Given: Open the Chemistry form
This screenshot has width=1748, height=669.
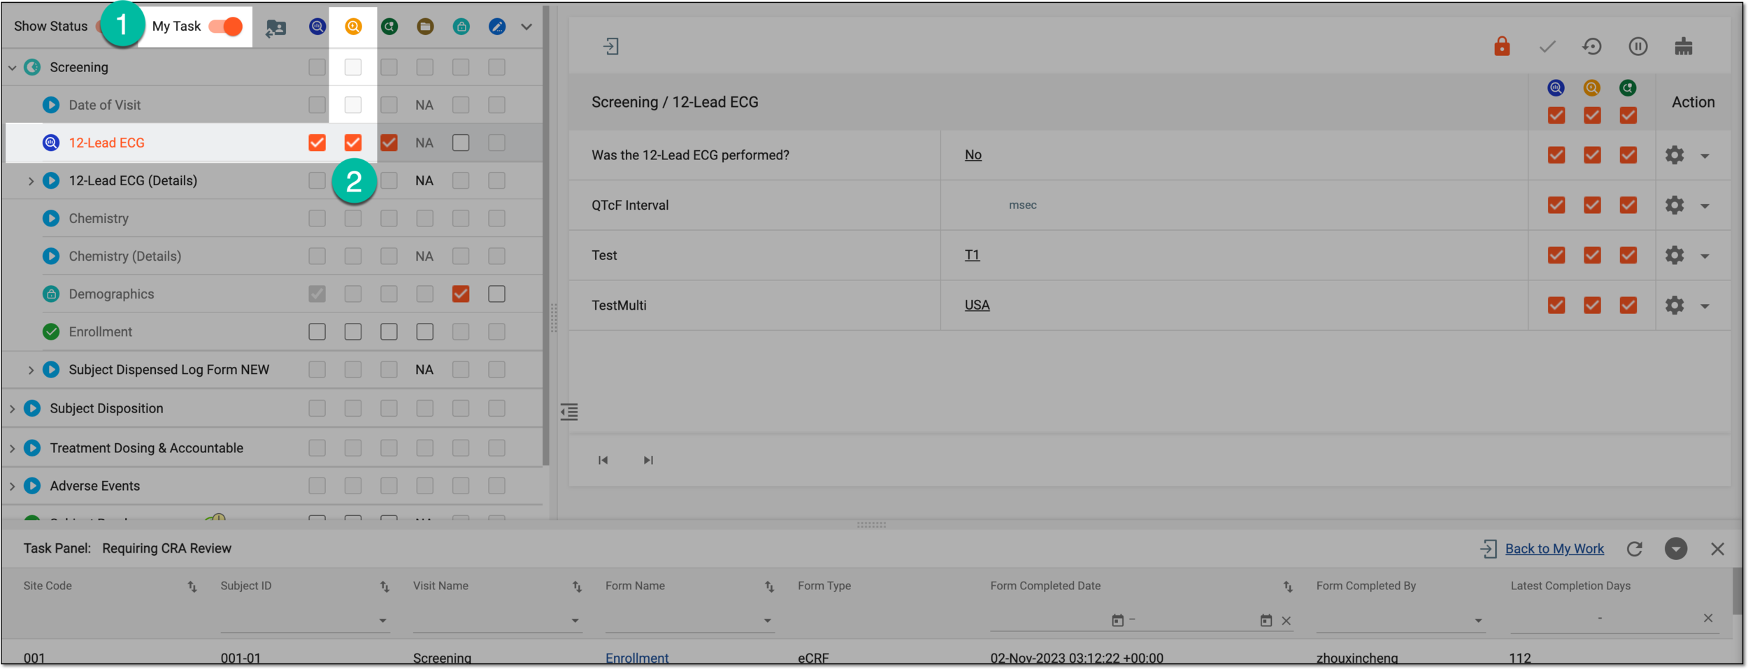Looking at the screenshot, I should [99, 218].
